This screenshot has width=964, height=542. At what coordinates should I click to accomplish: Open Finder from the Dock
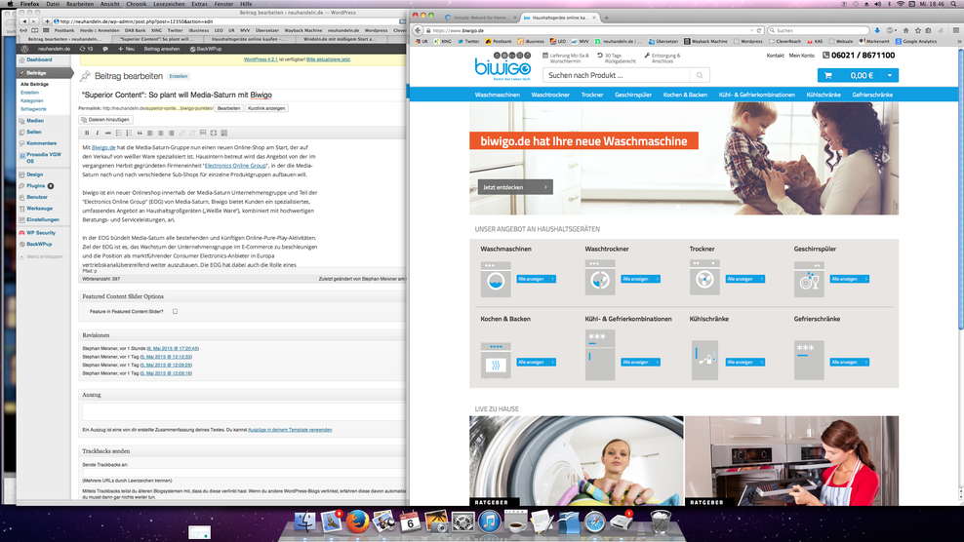[304, 523]
